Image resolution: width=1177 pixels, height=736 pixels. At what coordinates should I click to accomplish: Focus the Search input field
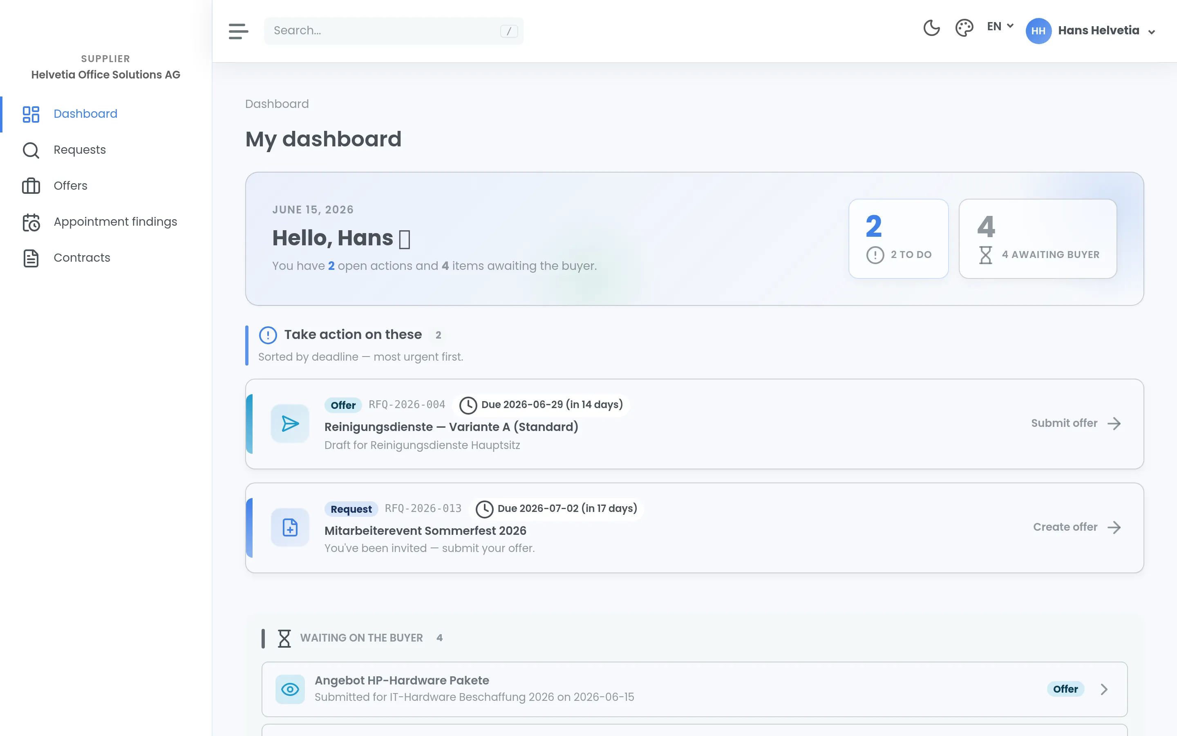click(394, 31)
